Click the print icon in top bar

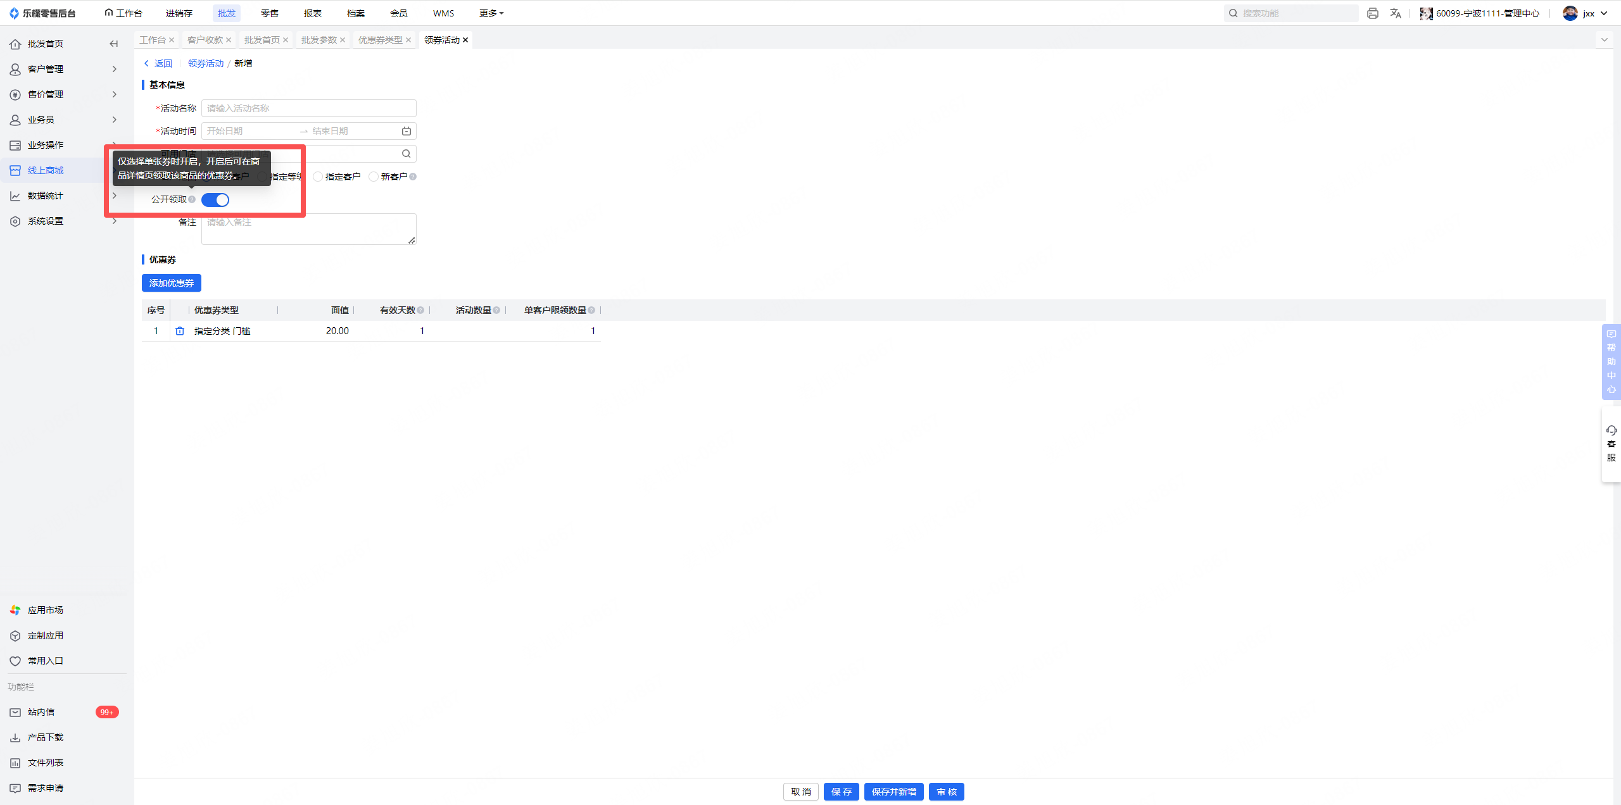click(1372, 13)
